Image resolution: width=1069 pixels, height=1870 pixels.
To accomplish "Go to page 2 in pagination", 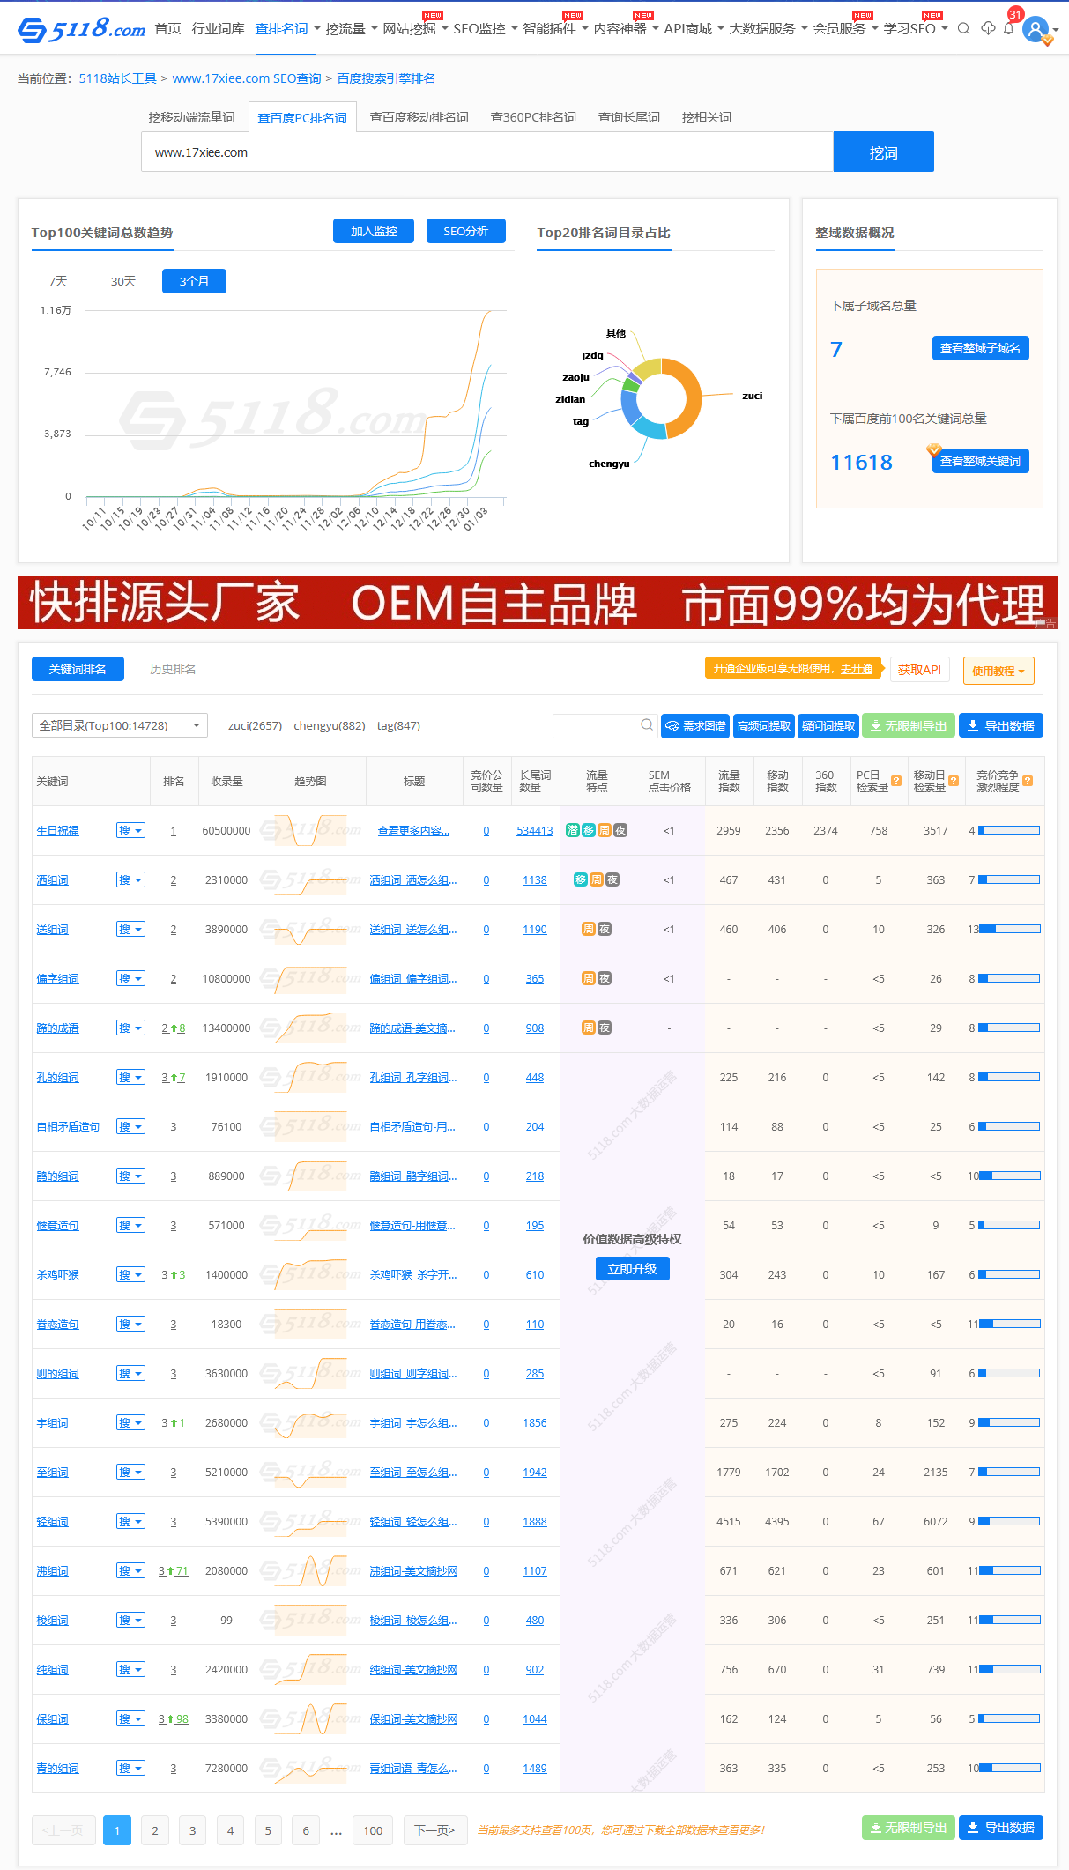I will coord(154,1830).
